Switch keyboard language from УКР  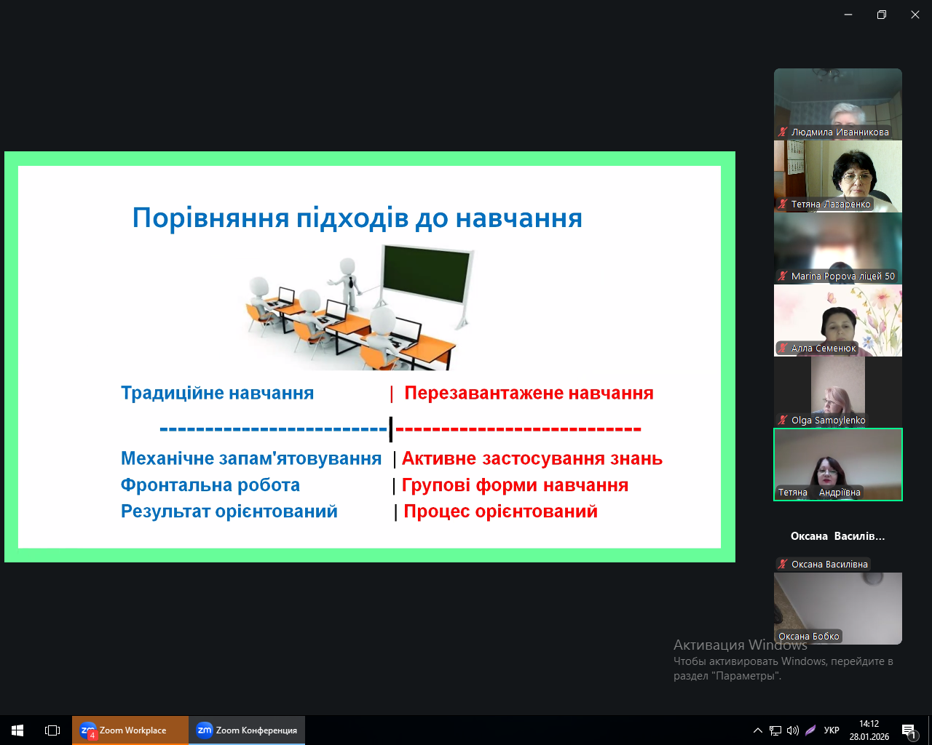coord(832,730)
